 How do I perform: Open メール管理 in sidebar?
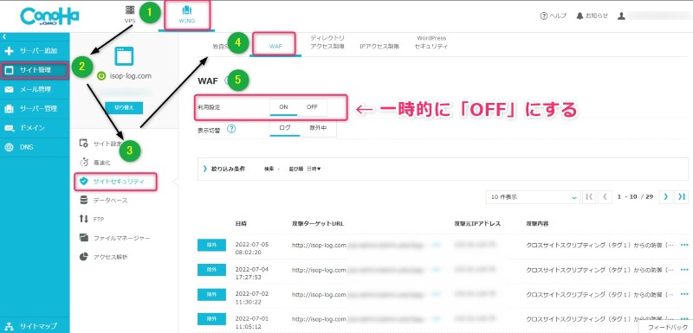pos(35,89)
